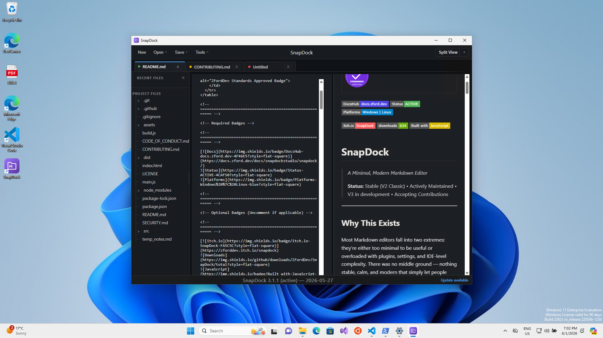Open EULA PDF desktop icon
The image size is (603, 338).
[x=12, y=74]
